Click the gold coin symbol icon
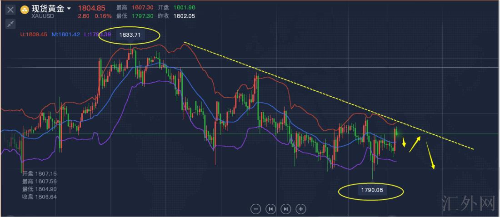500x217 pixels. pyautogui.click(x=25, y=10)
